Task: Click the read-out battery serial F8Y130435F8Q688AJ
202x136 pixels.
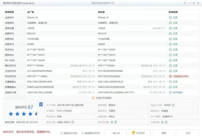Action: coord(109,76)
